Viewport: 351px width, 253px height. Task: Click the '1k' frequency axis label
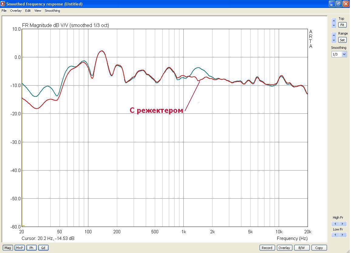184,232
